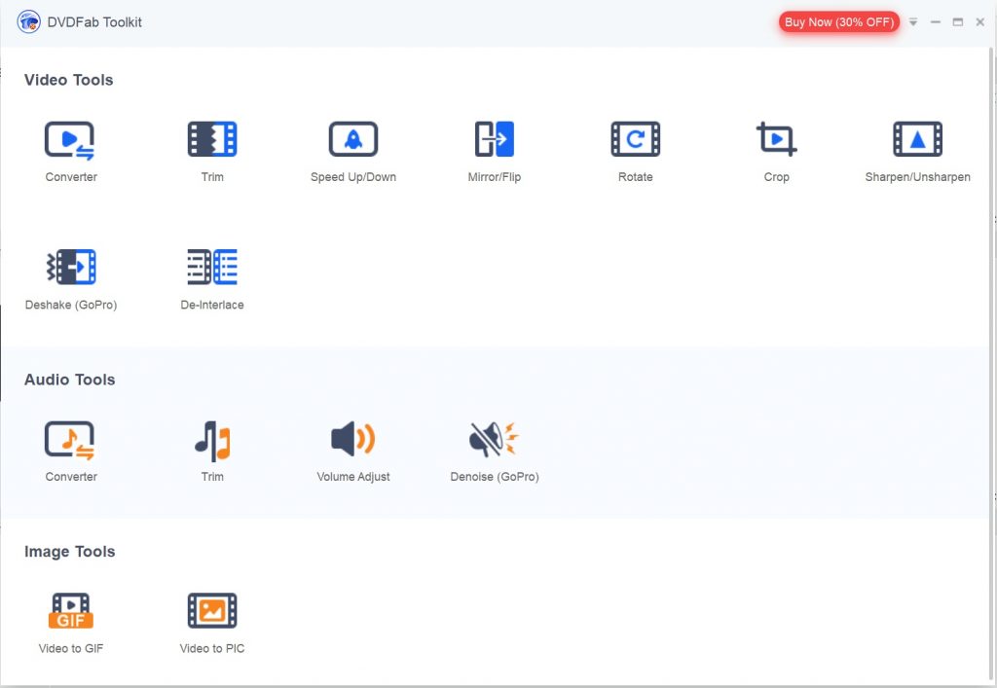997x688 pixels.
Task: Open the Video to GIF tool
Action: (x=71, y=611)
